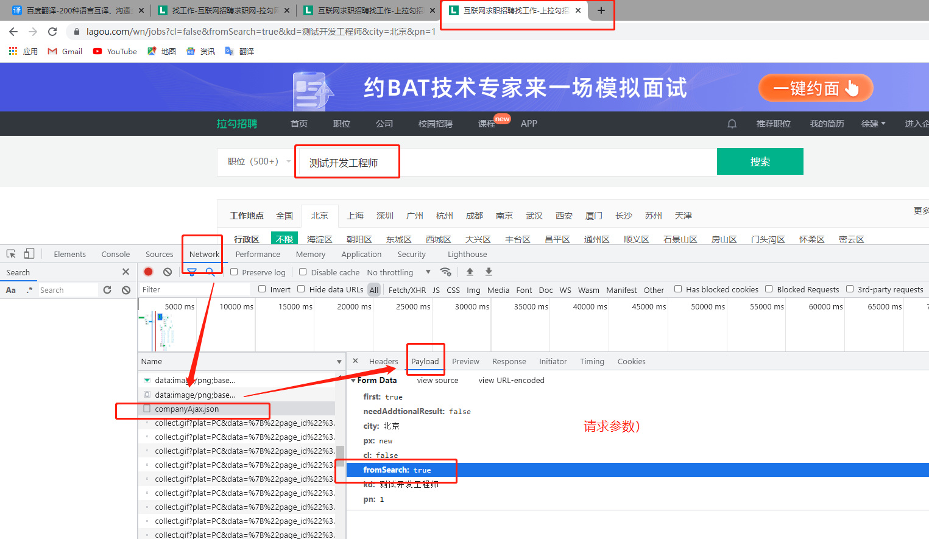Open the Response tab of request
929x539 pixels.
(x=509, y=362)
